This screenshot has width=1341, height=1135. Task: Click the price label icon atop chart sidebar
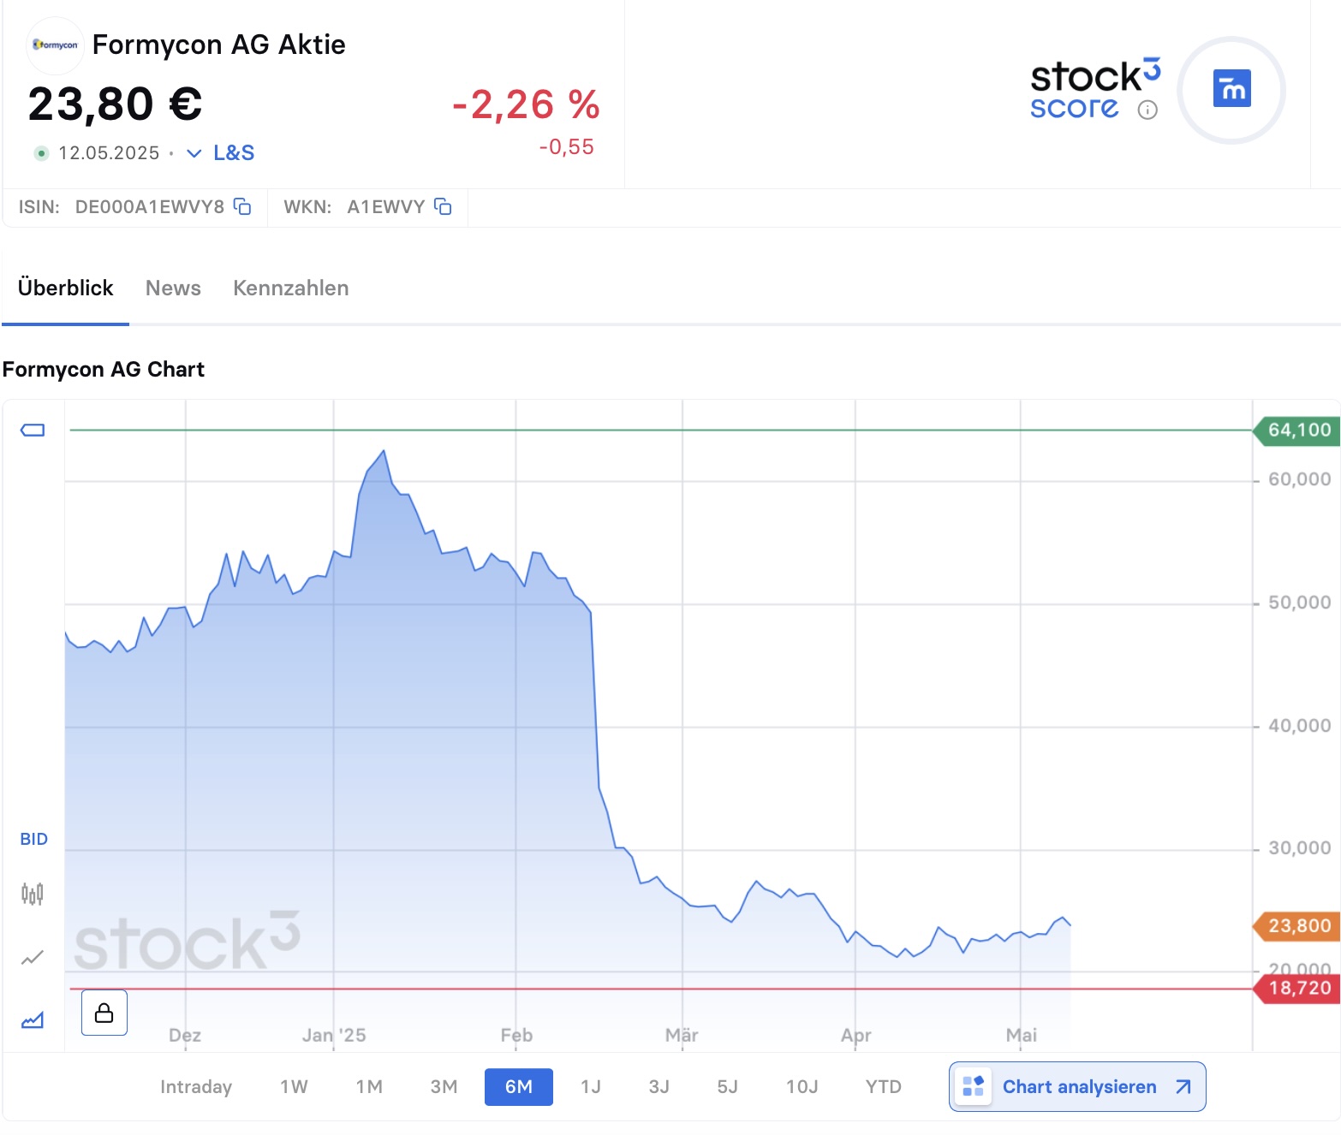(33, 430)
